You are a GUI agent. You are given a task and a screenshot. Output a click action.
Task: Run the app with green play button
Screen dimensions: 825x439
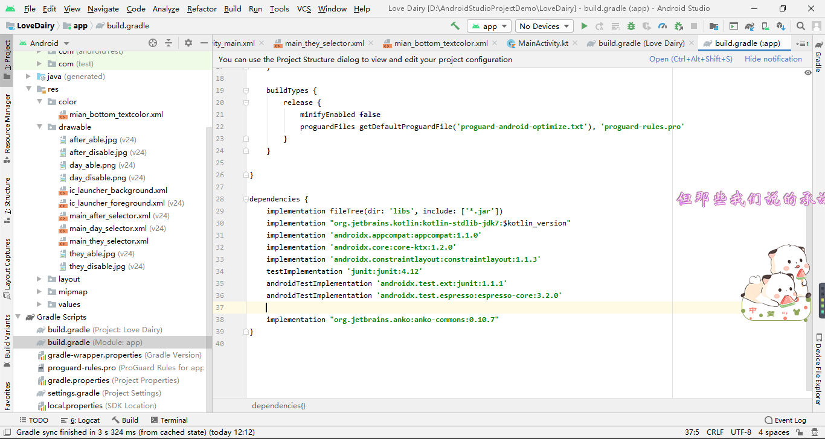pyautogui.click(x=584, y=26)
